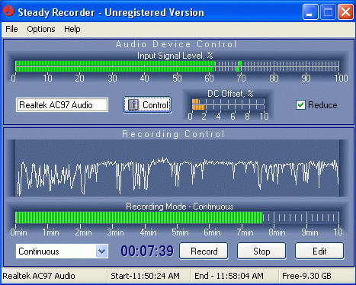Click the Realtek AC97 Audio device field
The image size is (356, 285).
pyautogui.click(x=62, y=104)
